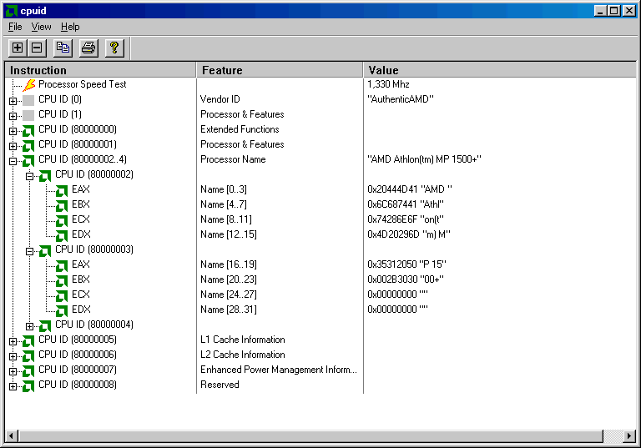Expand the CPU ID (80000000) node
This screenshot has height=448, width=641.
click(x=13, y=131)
